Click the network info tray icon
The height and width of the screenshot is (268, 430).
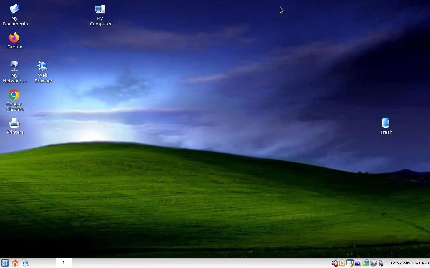365,263
